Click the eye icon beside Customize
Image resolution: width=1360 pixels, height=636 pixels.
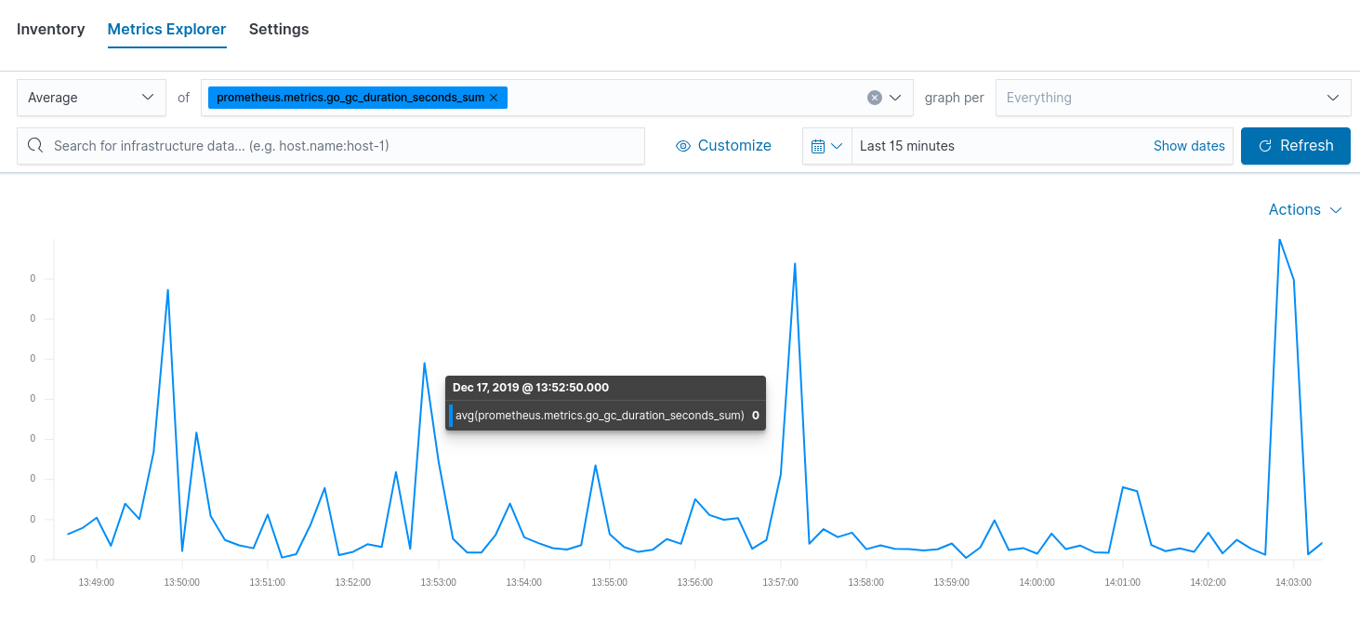[683, 146]
